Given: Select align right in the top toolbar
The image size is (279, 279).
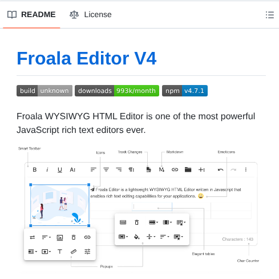Looking at the screenshot, I should pos(119,169).
